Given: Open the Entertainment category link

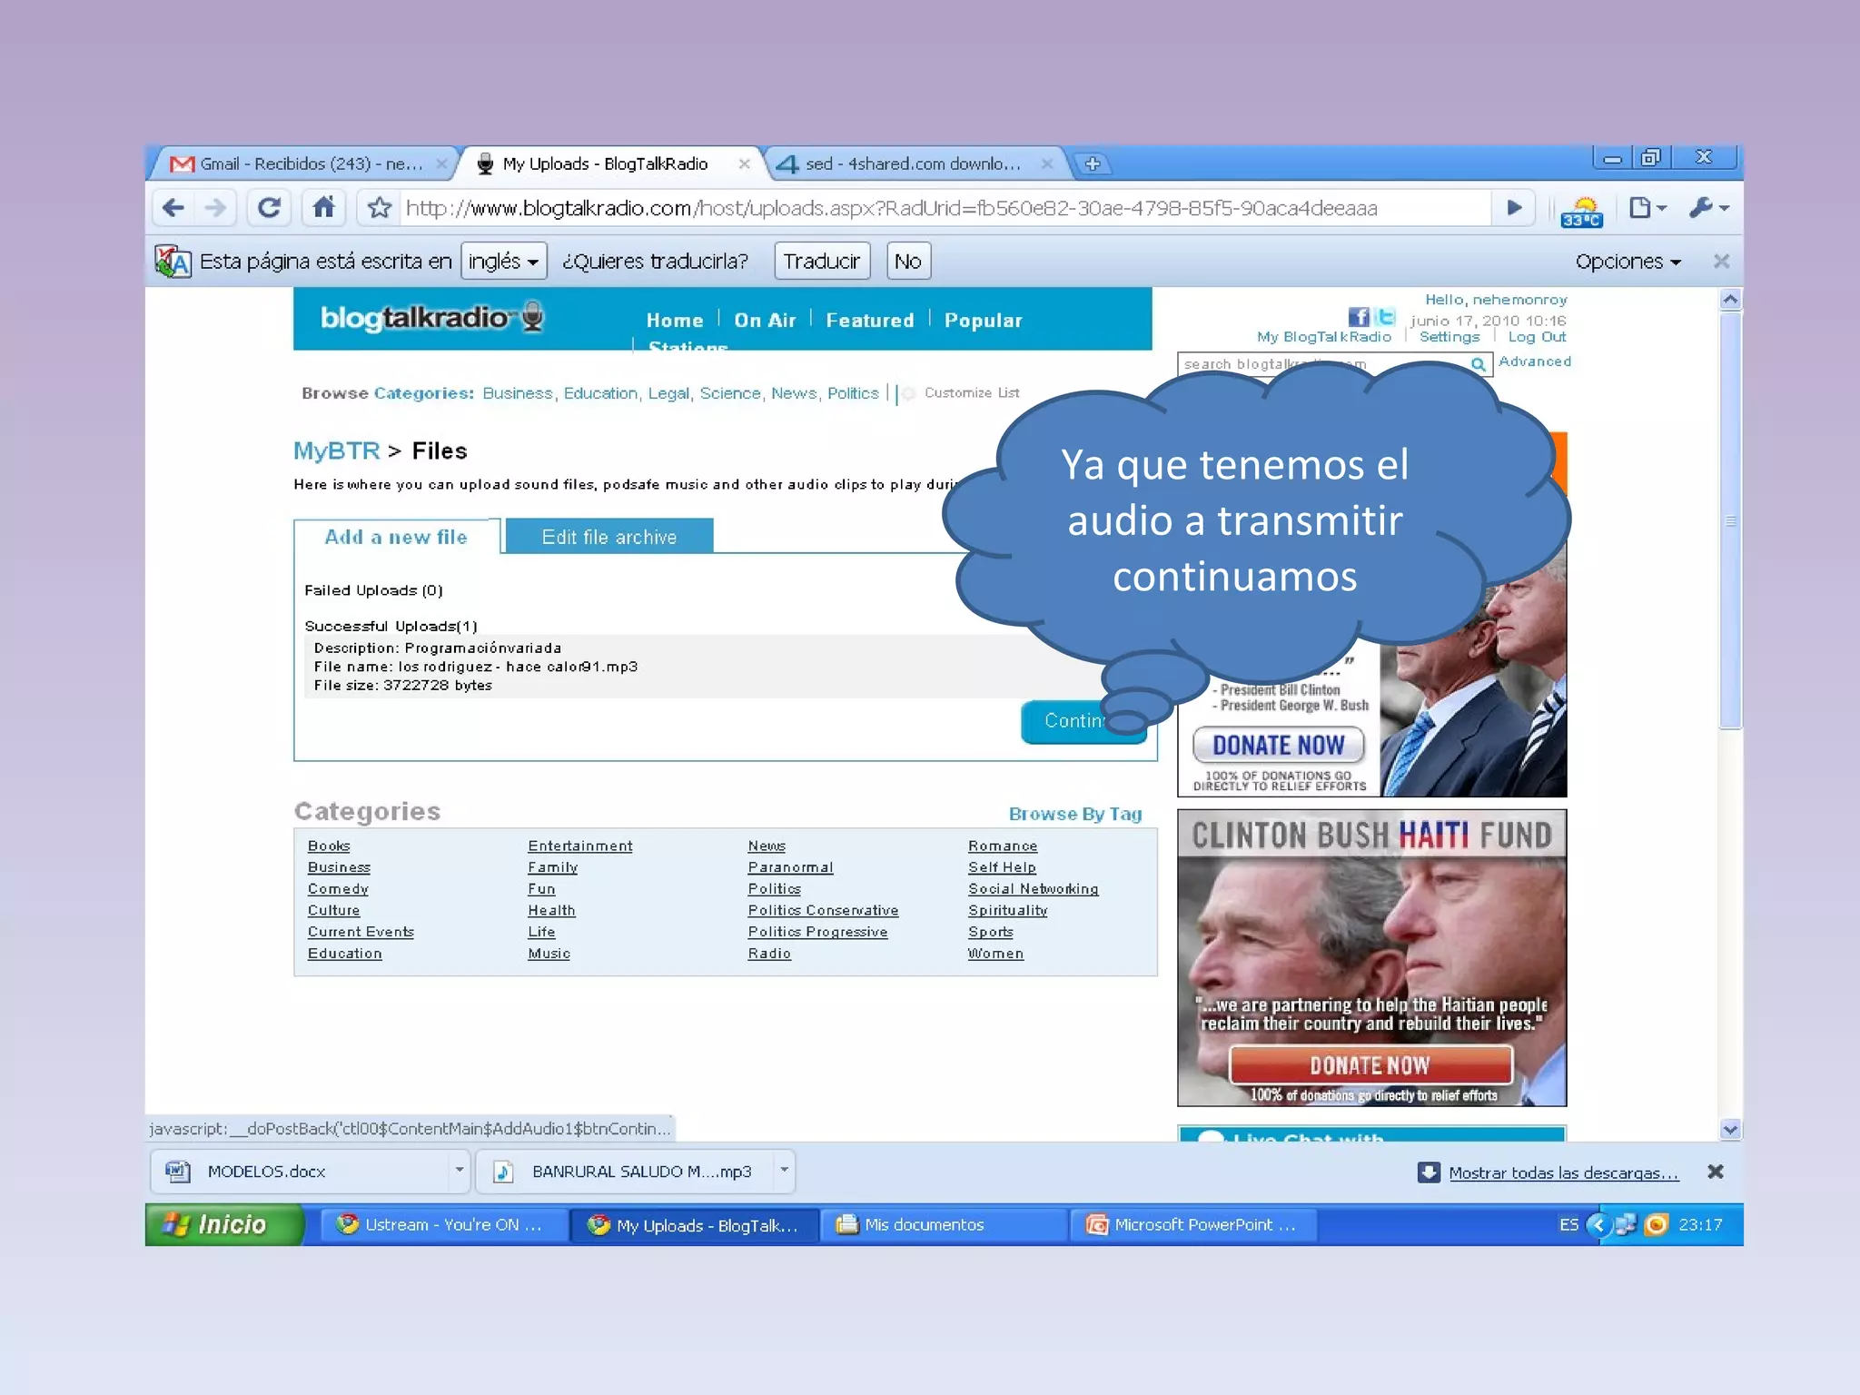Looking at the screenshot, I should pos(579,846).
